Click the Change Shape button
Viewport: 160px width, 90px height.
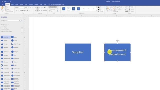pos(127,9)
